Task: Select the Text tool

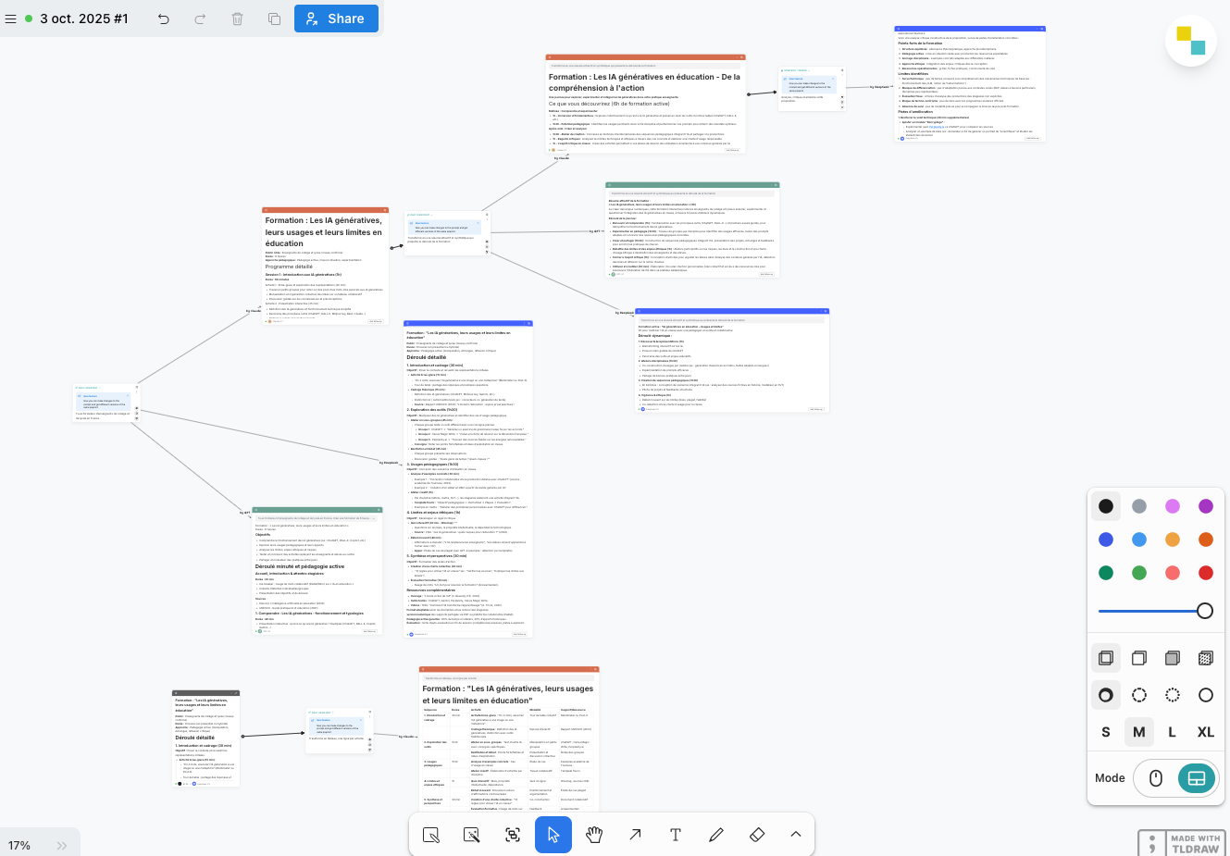Action: pyautogui.click(x=676, y=835)
